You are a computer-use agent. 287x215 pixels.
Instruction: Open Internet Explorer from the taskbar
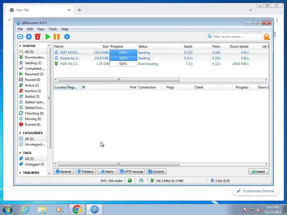25,209
